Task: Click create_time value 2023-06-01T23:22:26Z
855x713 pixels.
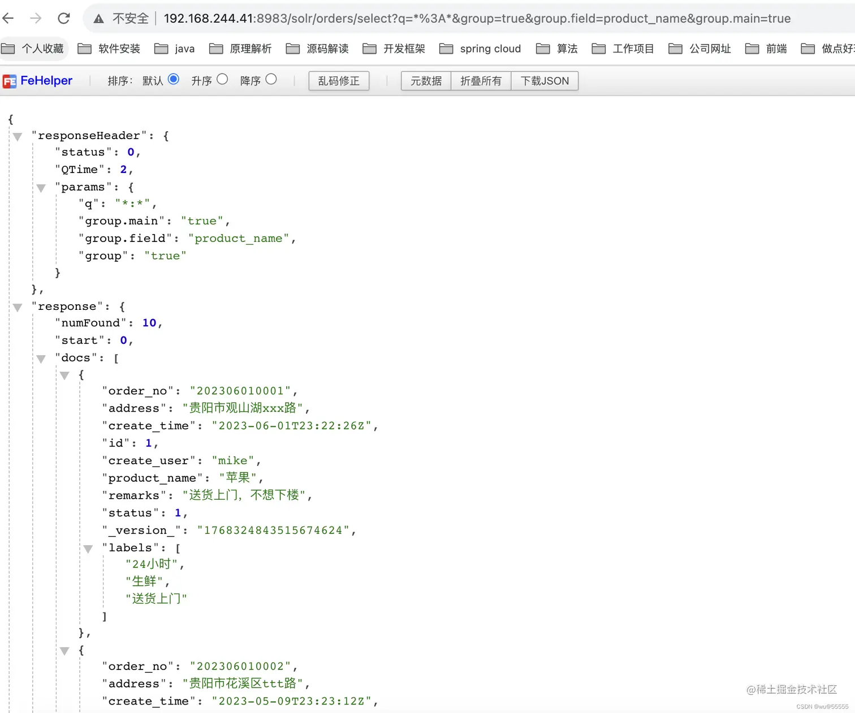Action: tap(292, 426)
